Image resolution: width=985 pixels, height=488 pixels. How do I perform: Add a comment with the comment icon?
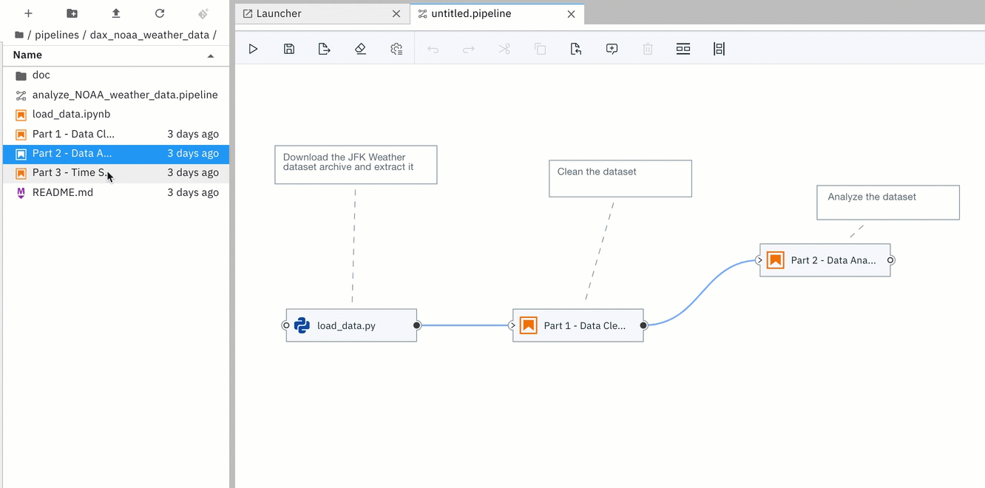coord(612,49)
